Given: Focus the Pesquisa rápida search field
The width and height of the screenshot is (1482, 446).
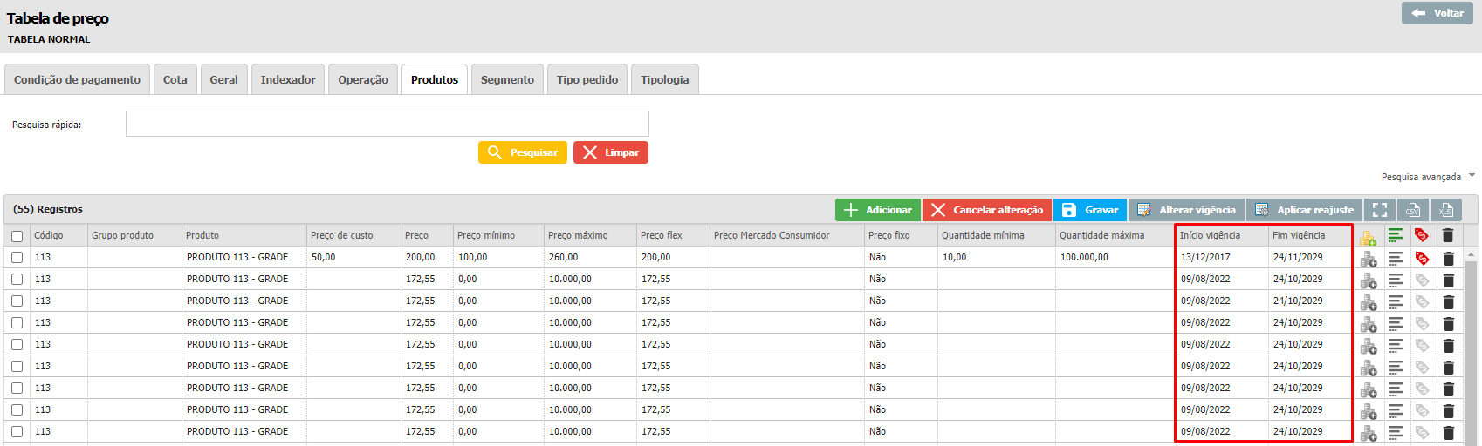Looking at the screenshot, I should pyautogui.click(x=388, y=124).
